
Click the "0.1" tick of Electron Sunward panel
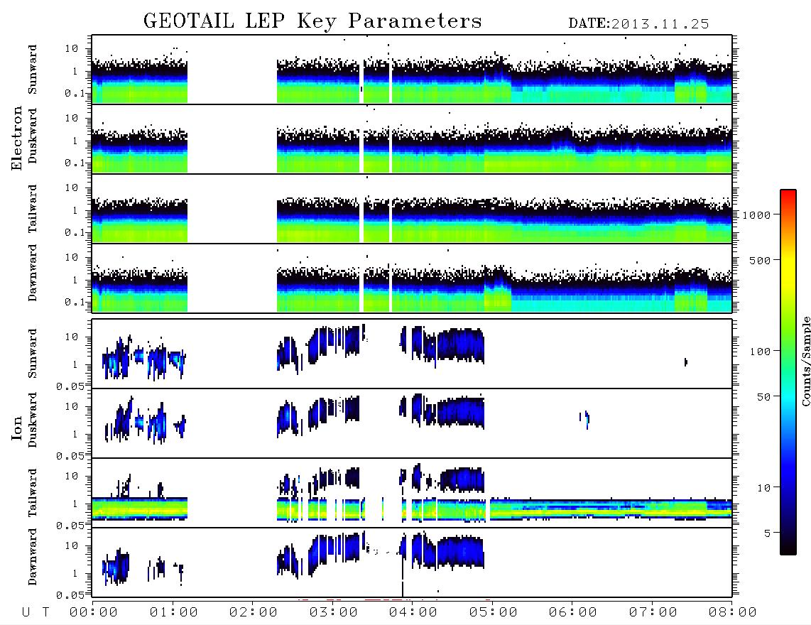(75, 93)
